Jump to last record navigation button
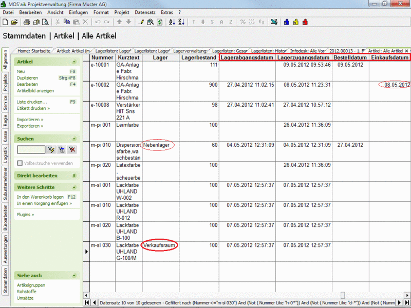Image resolution: width=411 pixels, height=308 pixels. coord(407,302)
